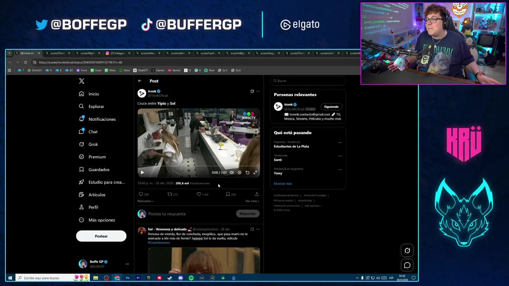Play the post video

142,172
